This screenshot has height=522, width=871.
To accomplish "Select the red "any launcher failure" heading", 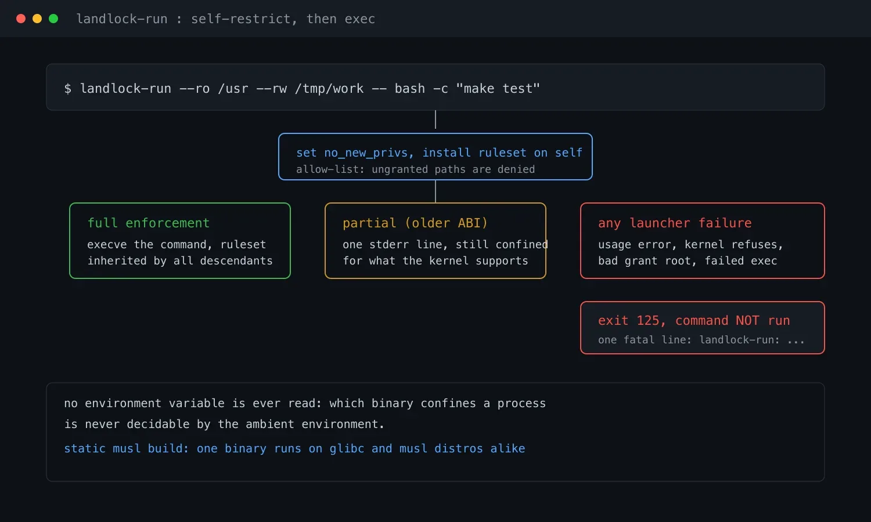I will [675, 223].
